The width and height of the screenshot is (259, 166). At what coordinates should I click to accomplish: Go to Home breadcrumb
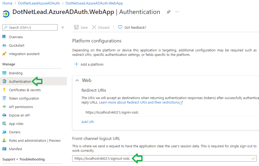(7, 3)
